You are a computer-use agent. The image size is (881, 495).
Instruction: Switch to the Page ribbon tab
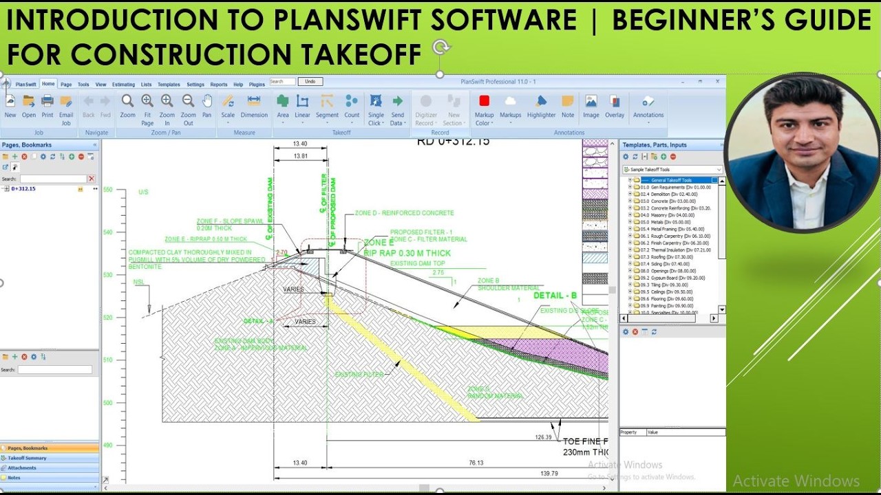[x=66, y=85]
